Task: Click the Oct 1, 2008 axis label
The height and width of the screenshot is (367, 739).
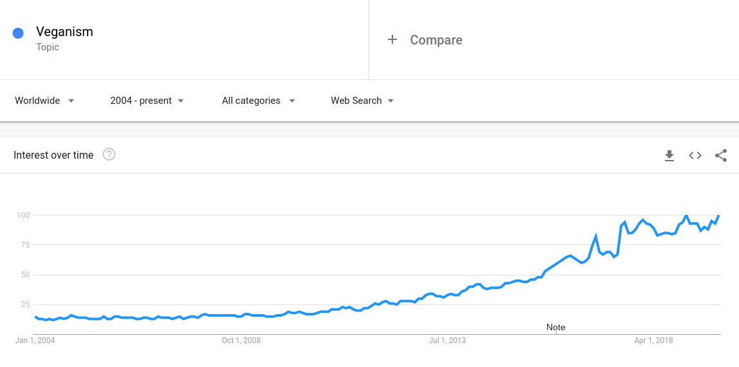Action: click(x=242, y=341)
